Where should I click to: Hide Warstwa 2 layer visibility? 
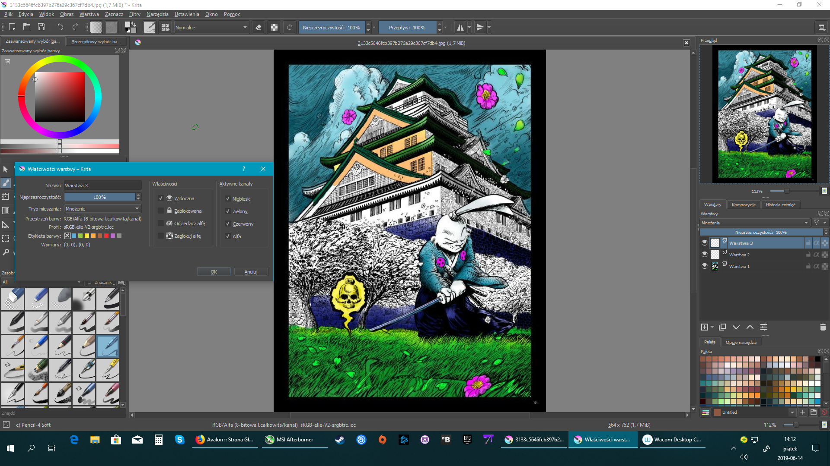705,255
